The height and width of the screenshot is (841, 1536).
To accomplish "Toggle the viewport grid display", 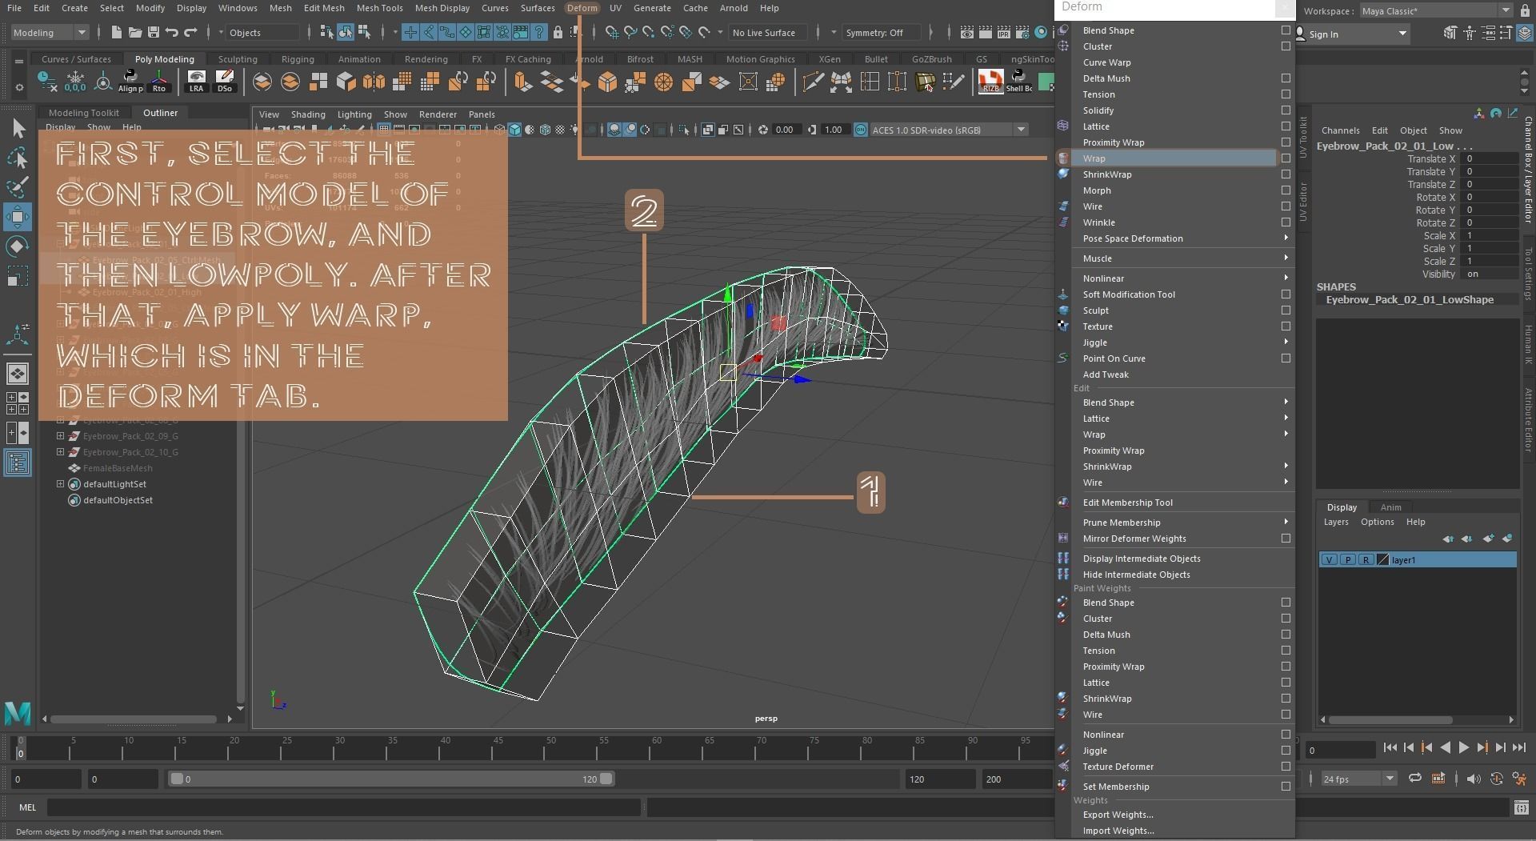I will pos(384,130).
